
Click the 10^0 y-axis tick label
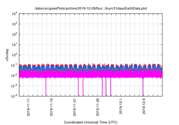[x=14, y=55]
